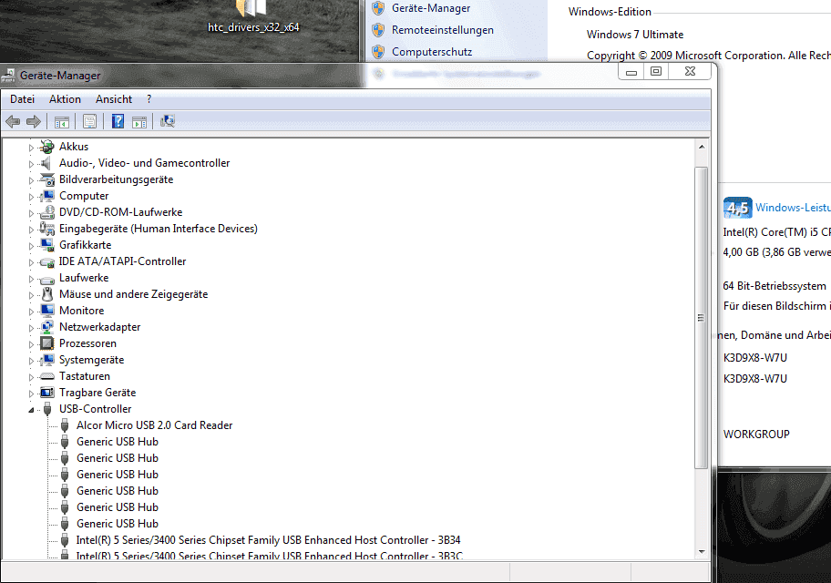Open the Datei menu
This screenshot has width=831, height=583.
click(x=22, y=99)
